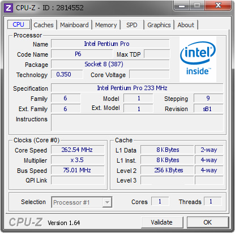Close the CPU-Z window
The width and height of the screenshot is (235, 233).
tap(218, 6)
